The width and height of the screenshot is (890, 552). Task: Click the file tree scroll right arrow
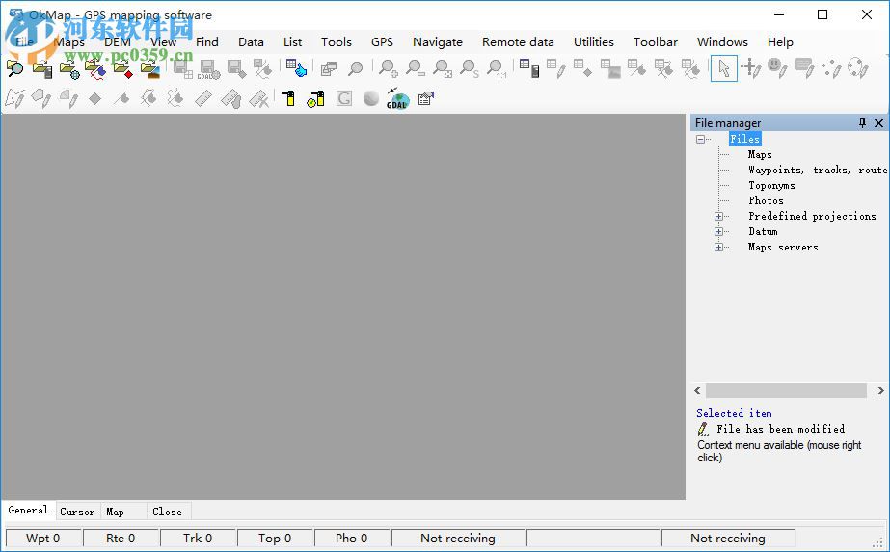[x=880, y=390]
